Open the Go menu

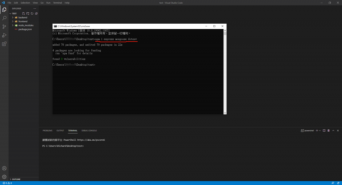42,3
